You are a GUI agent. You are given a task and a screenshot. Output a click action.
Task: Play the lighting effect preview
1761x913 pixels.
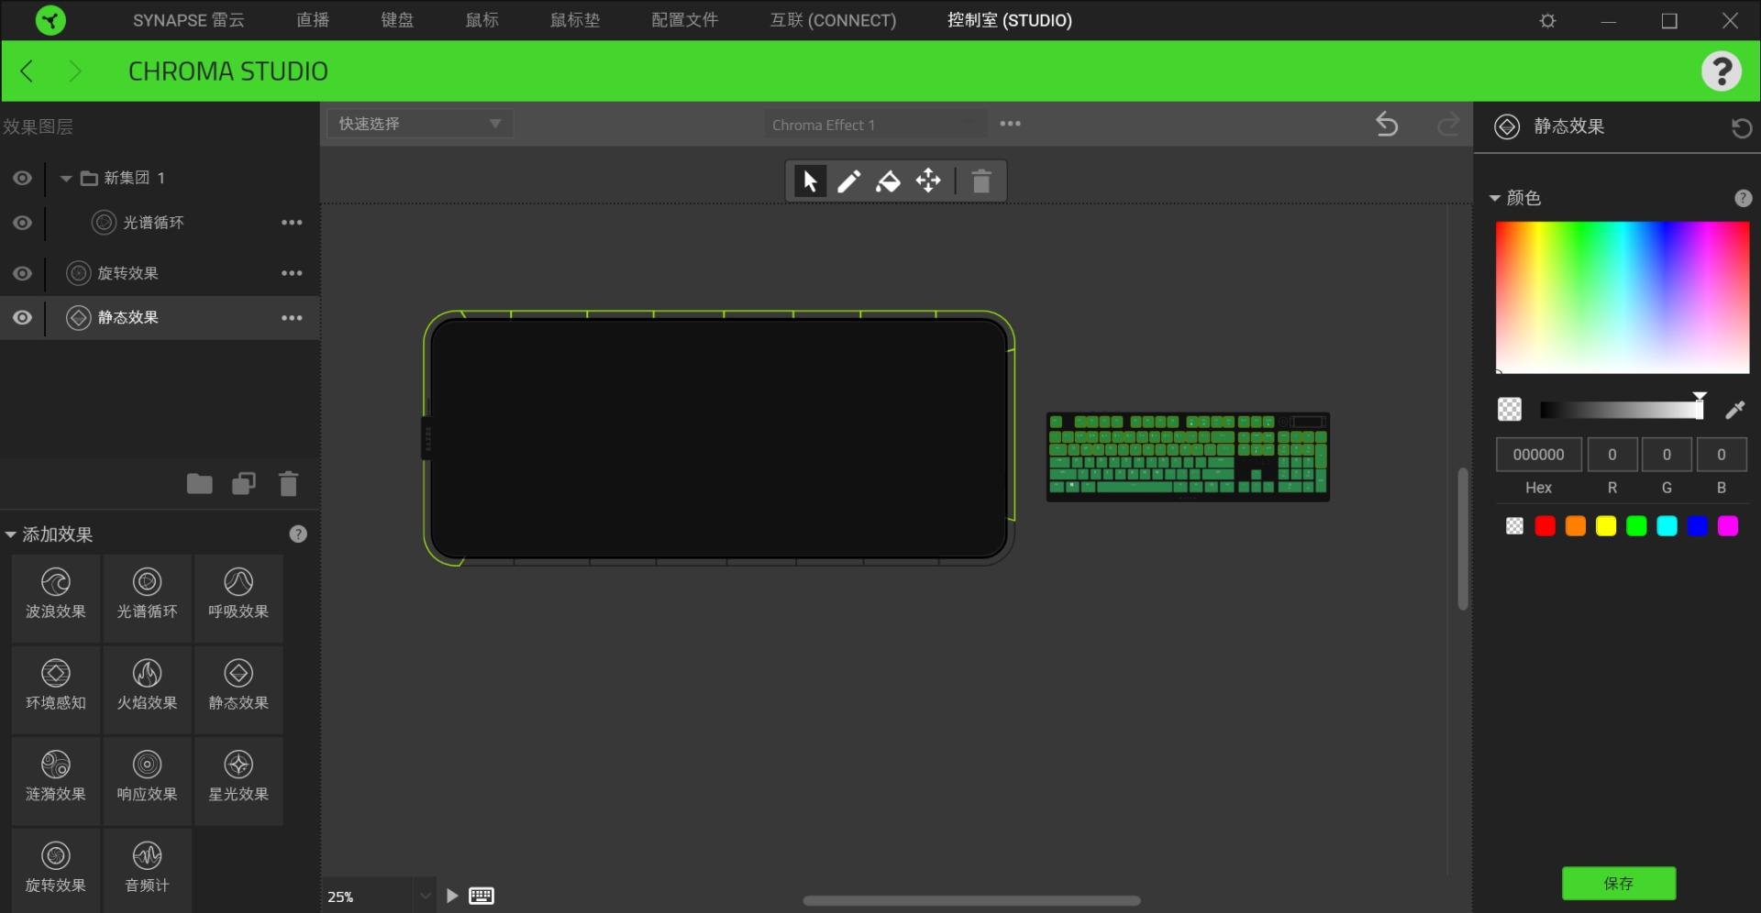tap(451, 896)
